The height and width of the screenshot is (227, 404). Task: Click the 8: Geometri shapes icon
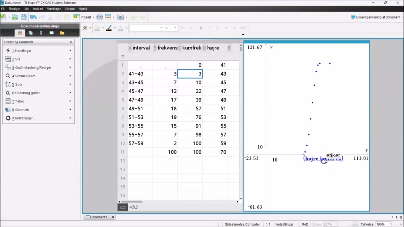tap(8, 110)
